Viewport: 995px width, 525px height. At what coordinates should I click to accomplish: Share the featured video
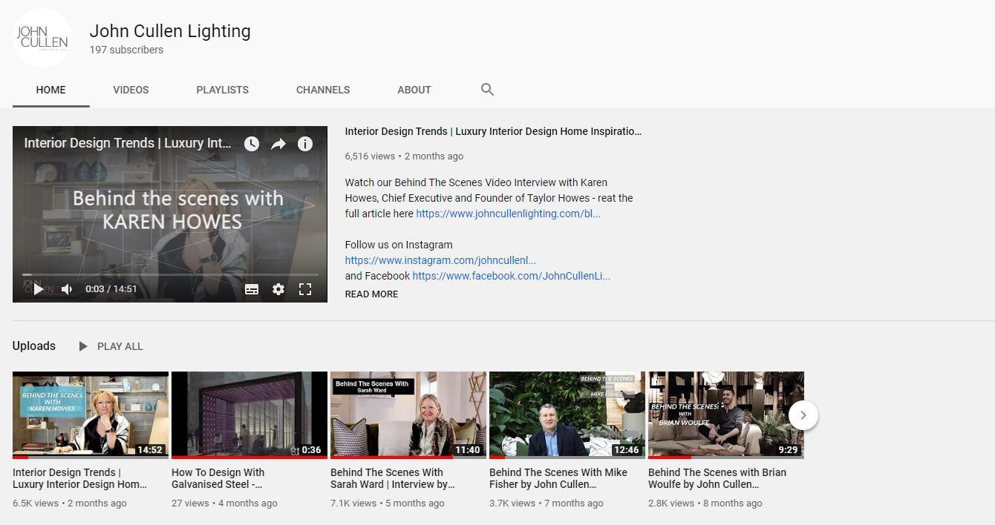[x=278, y=144]
